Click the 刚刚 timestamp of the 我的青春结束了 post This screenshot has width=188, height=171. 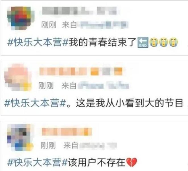coord(49,25)
